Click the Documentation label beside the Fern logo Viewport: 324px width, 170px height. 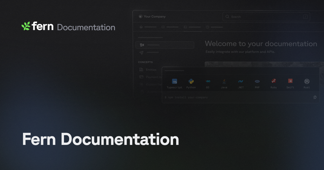point(86,27)
